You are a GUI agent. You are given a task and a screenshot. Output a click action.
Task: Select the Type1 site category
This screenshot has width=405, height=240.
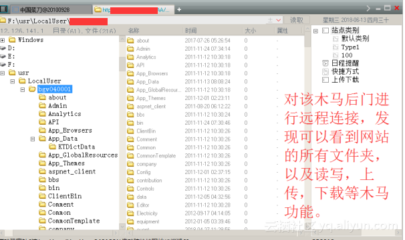[x=350, y=47]
